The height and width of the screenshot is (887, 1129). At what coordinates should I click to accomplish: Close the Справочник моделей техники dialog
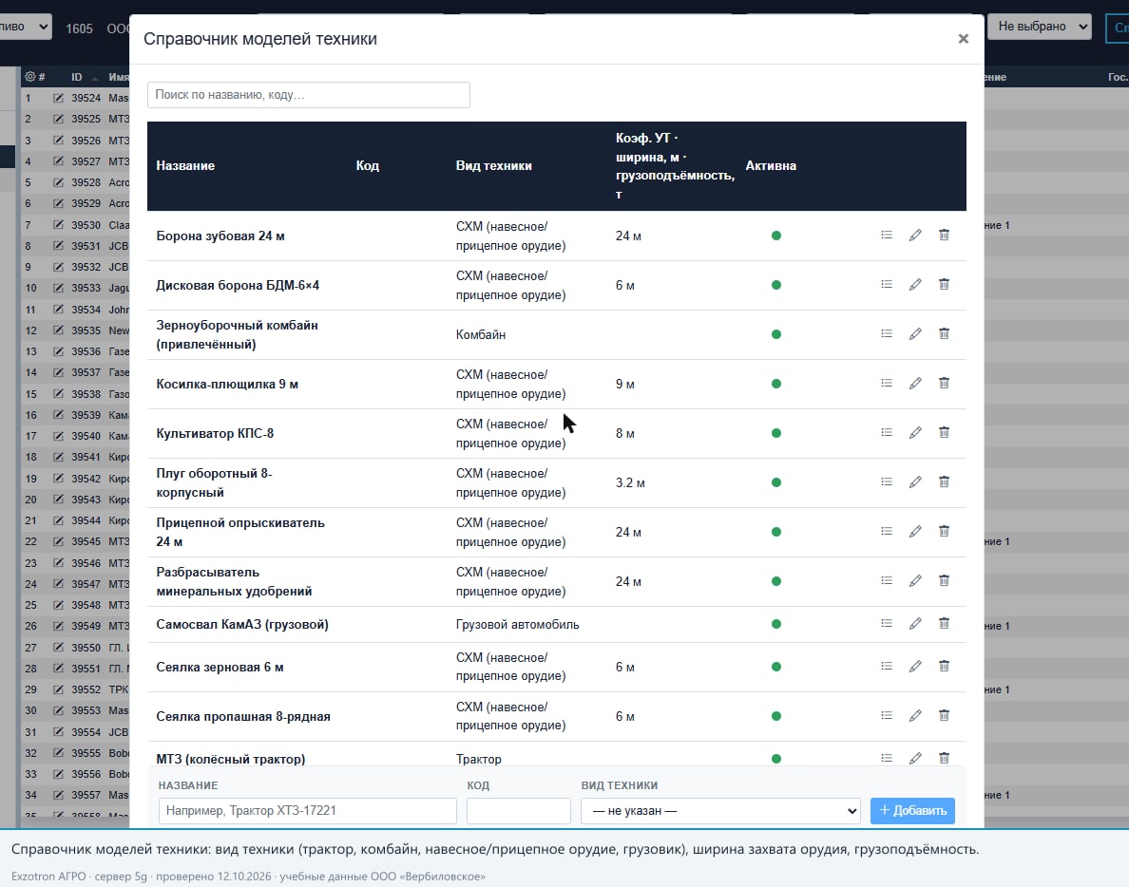click(x=964, y=39)
